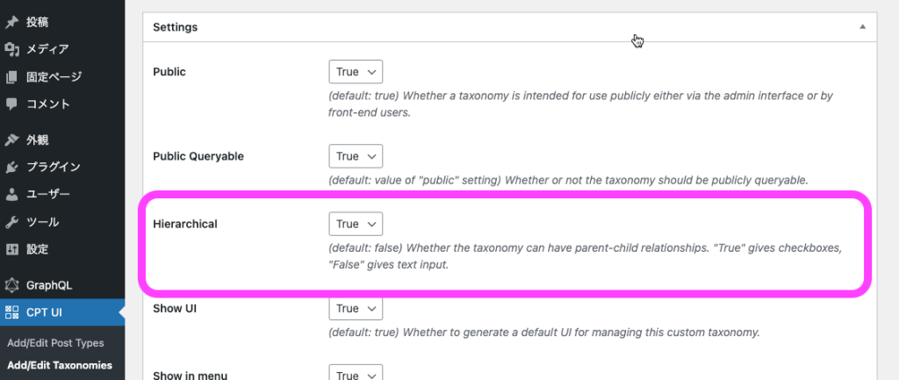Click the pages icon beside 固定ページ
The image size is (899, 380).
11,77
